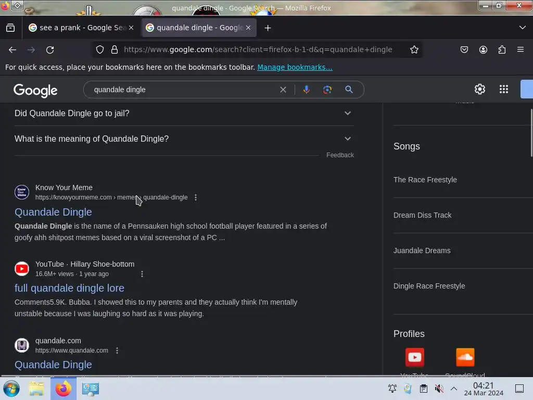Start search by voice microphone
The height and width of the screenshot is (400, 533).
click(x=306, y=90)
